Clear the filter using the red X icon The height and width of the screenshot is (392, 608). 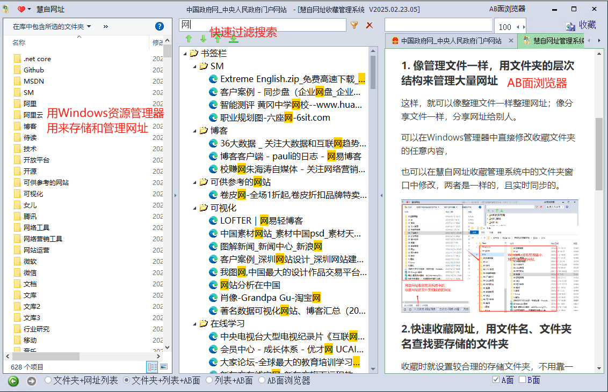(x=370, y=25)
